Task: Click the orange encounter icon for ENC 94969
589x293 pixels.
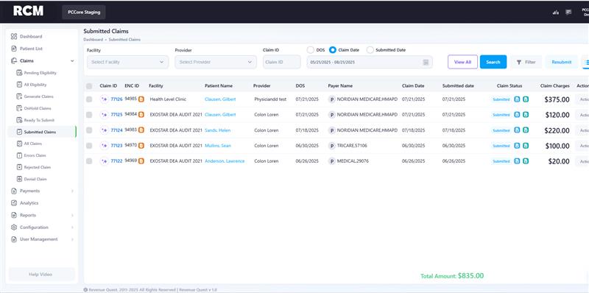Action: [141, 161]
